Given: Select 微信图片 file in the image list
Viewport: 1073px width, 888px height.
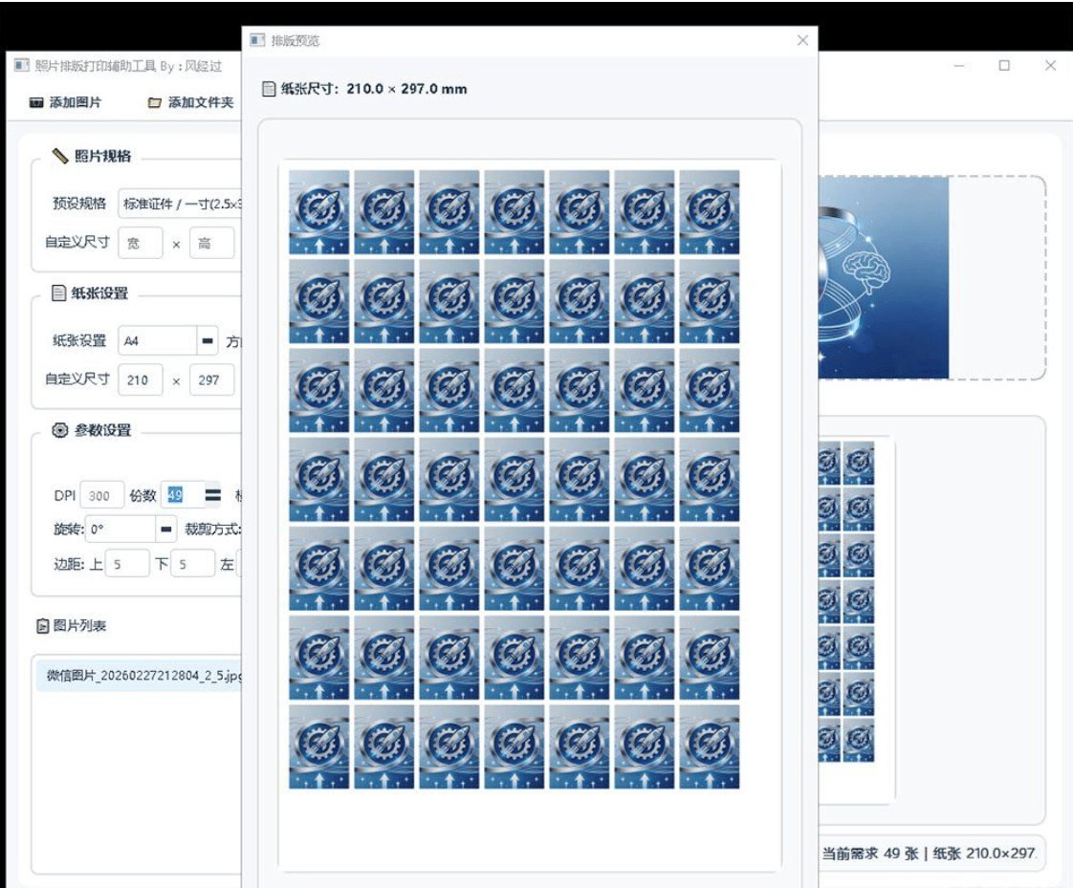Looking at the screenshot, I should (x=139, y=676).
